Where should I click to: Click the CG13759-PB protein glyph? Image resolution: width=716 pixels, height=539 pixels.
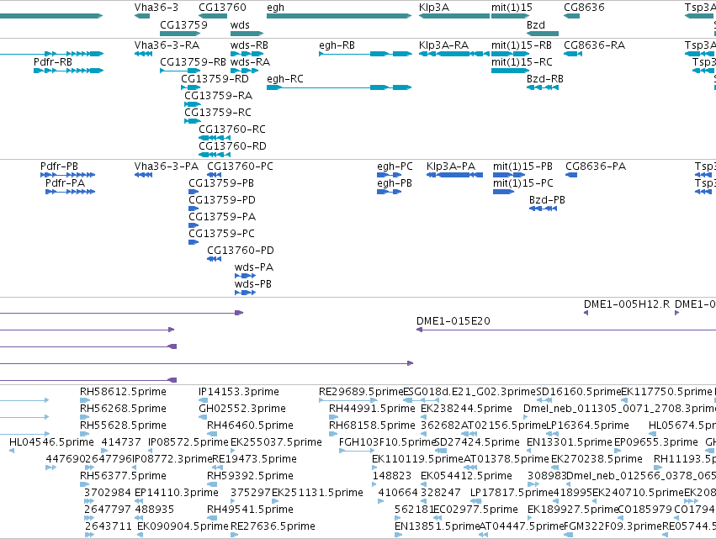[x=194, y=192]
